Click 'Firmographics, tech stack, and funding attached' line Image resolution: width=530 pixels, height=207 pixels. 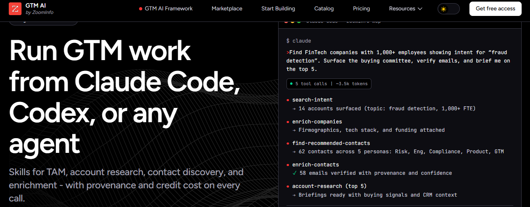click(x=369, y=130)
